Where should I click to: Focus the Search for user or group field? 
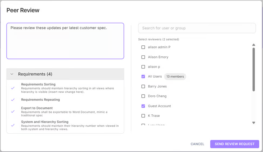(x=197, y=28)
